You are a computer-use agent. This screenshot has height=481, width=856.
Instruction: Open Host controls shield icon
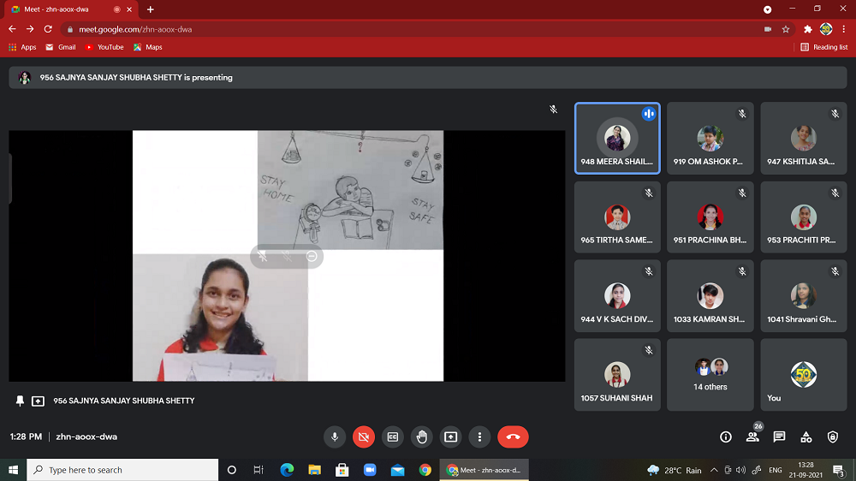pyautogui.click(x=833, y=436)
